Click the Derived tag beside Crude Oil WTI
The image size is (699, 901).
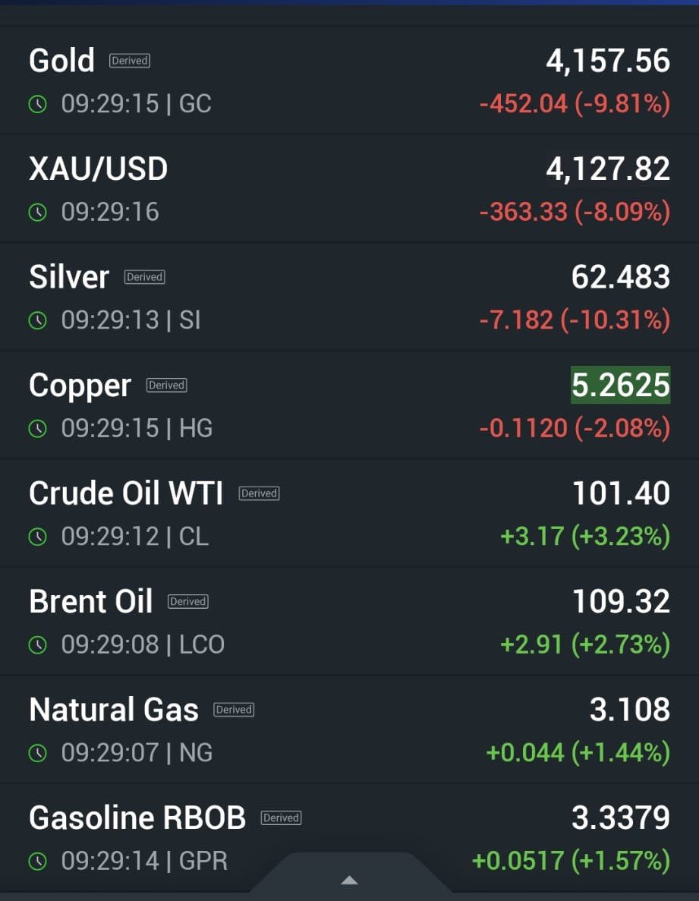pyautogui.click(x=260, y=493)
